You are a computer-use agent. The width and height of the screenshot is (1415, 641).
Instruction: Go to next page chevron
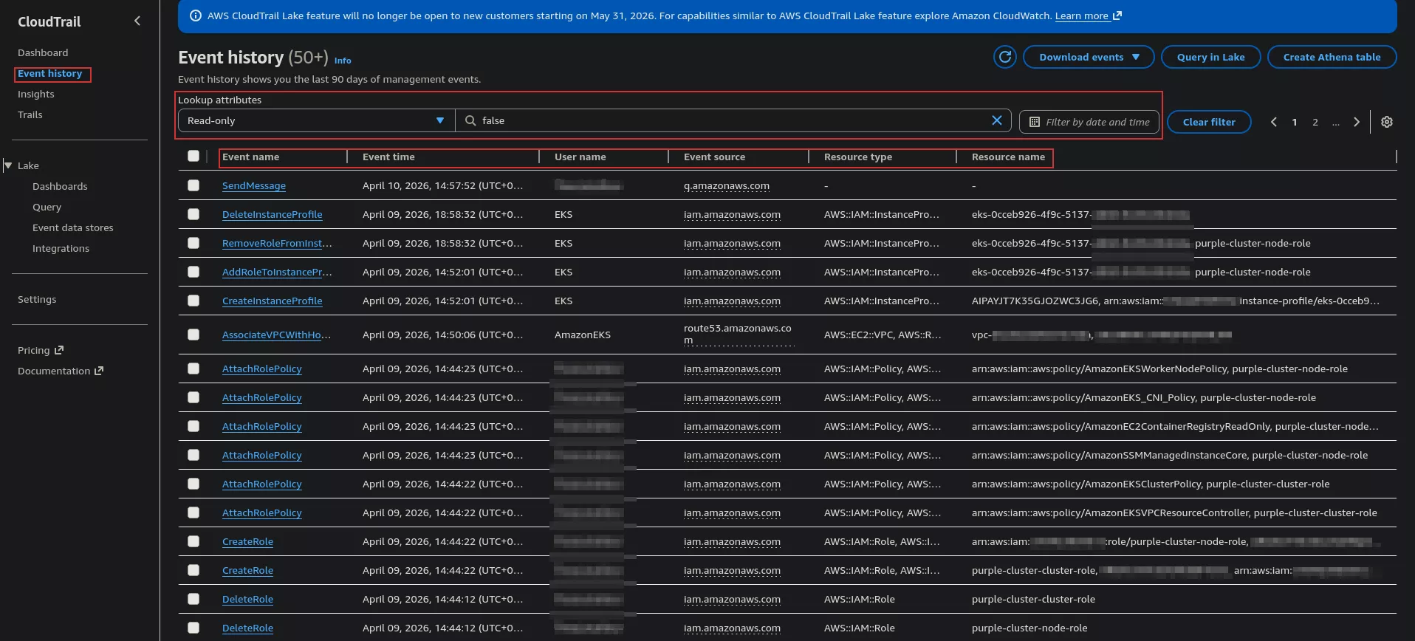pyautogui.click(x=1356, y=122)
